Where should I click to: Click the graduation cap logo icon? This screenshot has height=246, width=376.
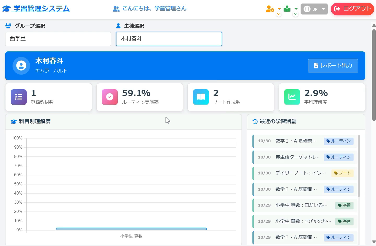(x=6, y=9)
